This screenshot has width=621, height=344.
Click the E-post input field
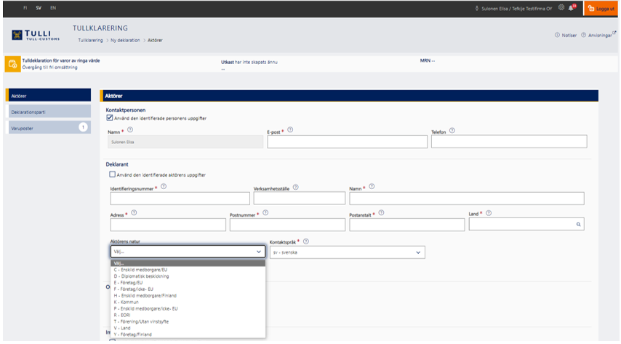pyautogui.click(x=346, y=142)
